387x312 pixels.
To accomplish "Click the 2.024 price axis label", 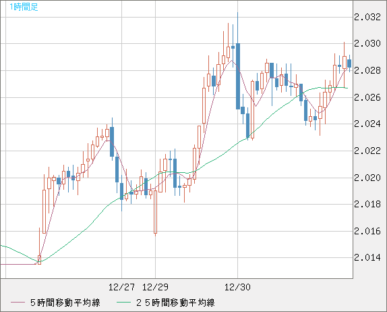I will [367, 124].
